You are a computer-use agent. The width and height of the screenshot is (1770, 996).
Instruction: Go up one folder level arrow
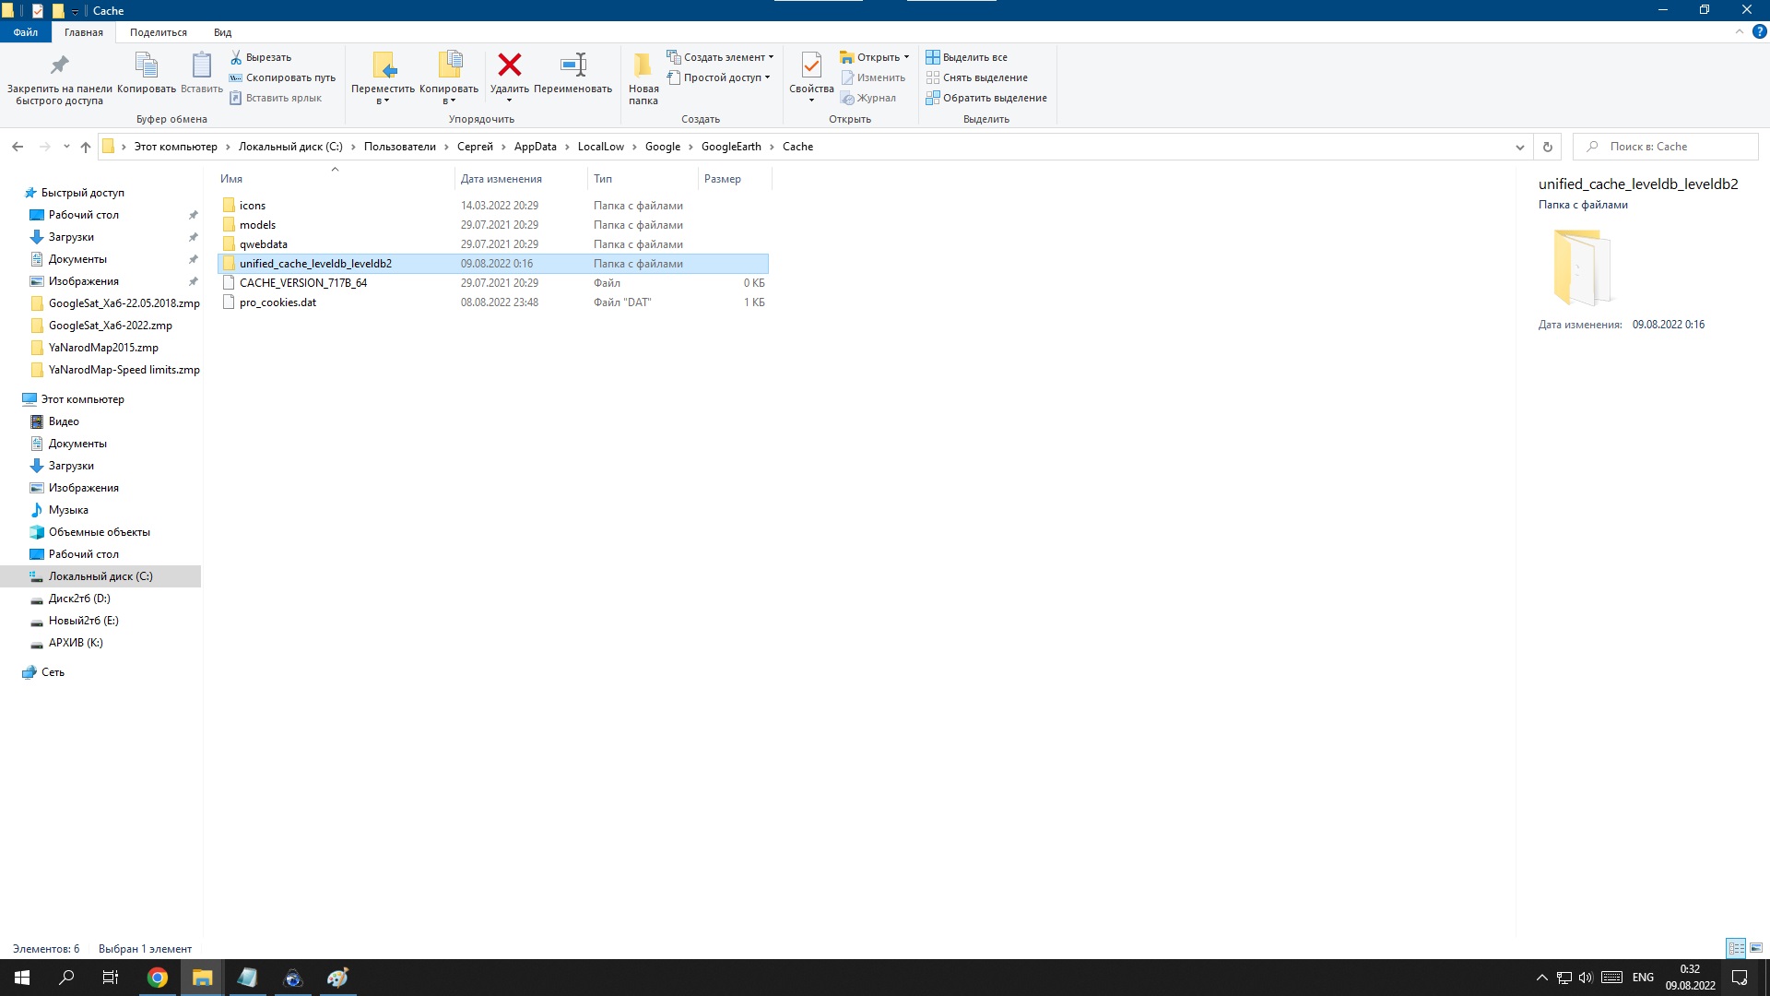86,147
